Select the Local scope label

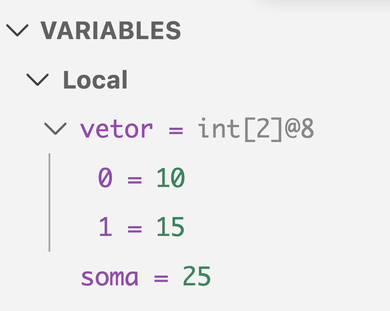(95, 80)
